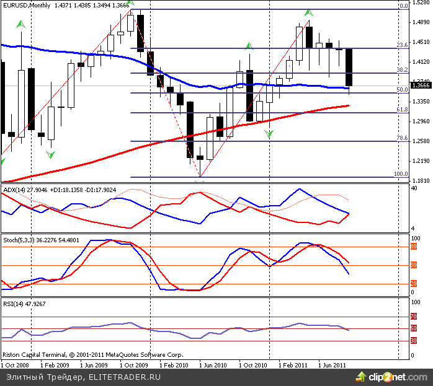Click the 1.3666 current price label
This screenshot has width=433, height=386.
(x=422, y=85)
